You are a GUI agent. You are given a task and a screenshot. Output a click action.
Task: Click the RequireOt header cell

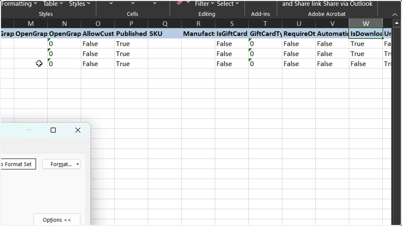[x=299, y=34]
